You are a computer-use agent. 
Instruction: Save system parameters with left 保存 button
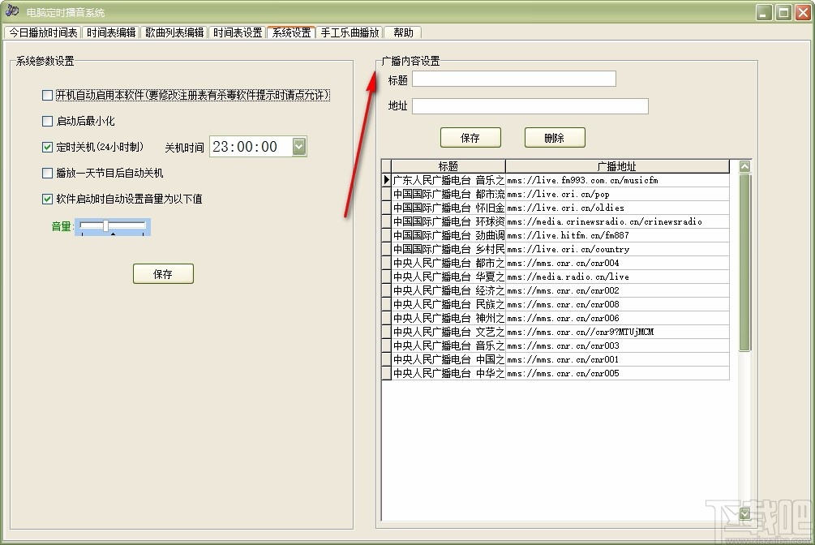pyautogui.click(x=163, y=274)
